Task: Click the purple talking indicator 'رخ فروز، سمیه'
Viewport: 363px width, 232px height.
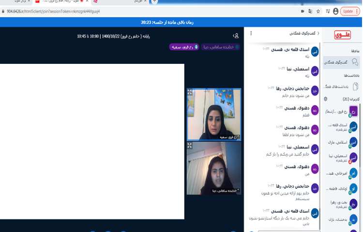Action: [184, 47]
